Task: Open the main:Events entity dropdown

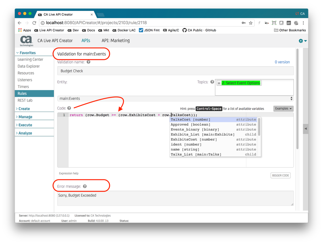Action: coord(176,99)
